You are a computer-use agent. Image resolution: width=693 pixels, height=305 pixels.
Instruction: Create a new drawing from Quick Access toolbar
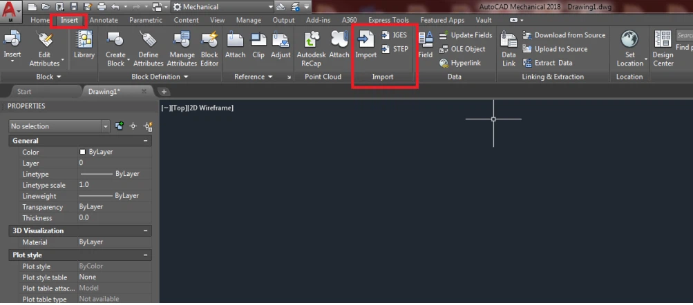31,7
